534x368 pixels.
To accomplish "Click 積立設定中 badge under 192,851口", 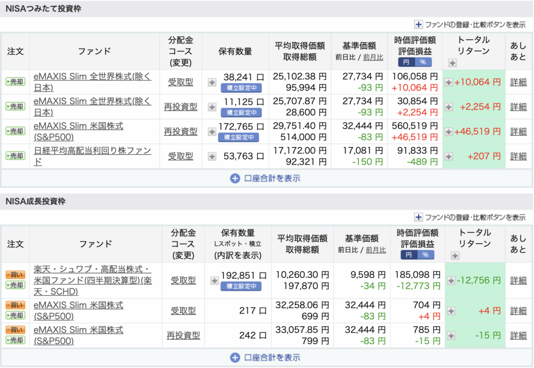I will point(241,286).
